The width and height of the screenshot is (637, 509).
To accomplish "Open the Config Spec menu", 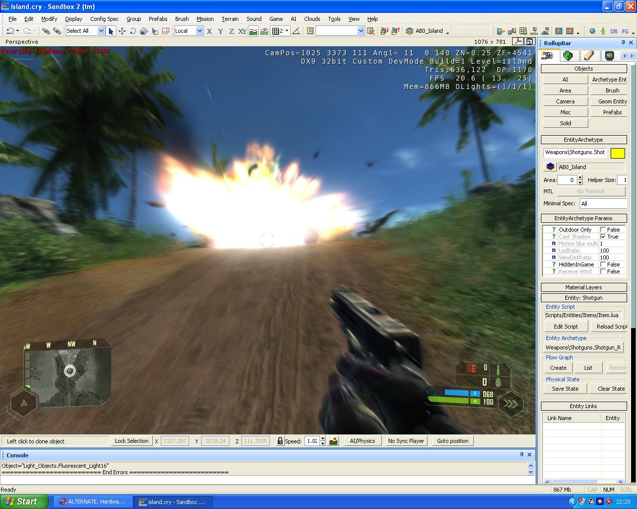I will (105, 19).
